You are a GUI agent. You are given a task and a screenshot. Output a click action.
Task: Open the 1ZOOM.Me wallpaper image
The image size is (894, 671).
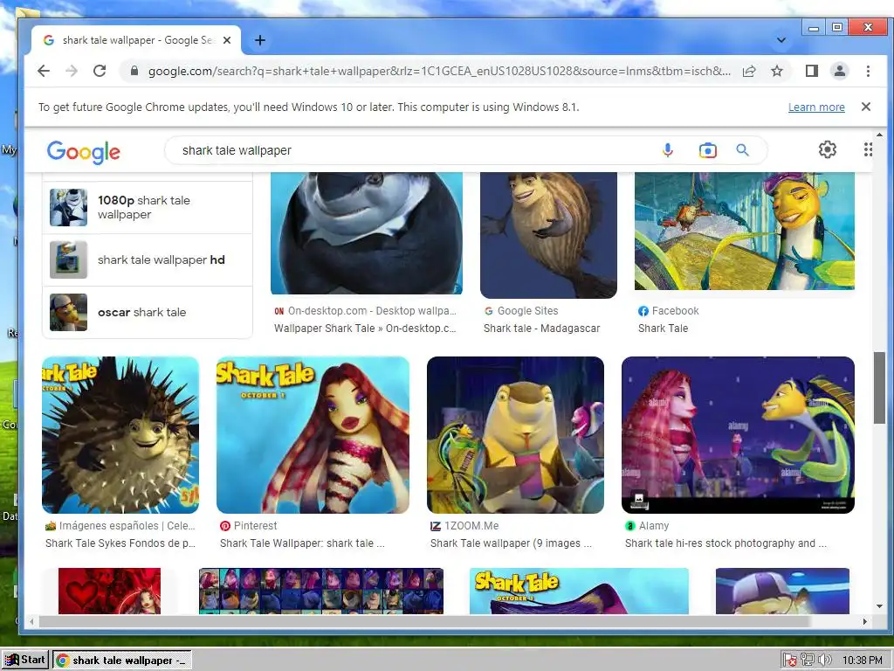pos(515,435)
